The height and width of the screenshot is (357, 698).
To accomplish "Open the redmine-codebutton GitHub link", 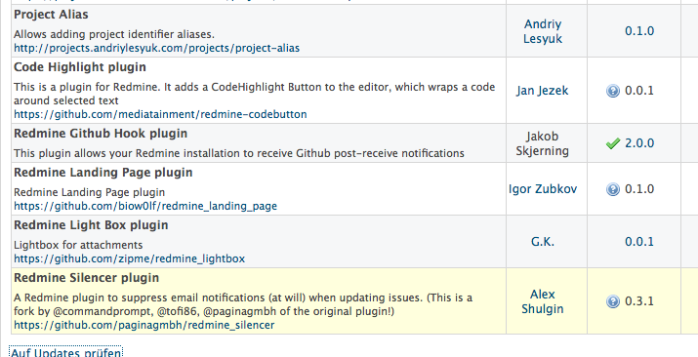I will (160, 114).
